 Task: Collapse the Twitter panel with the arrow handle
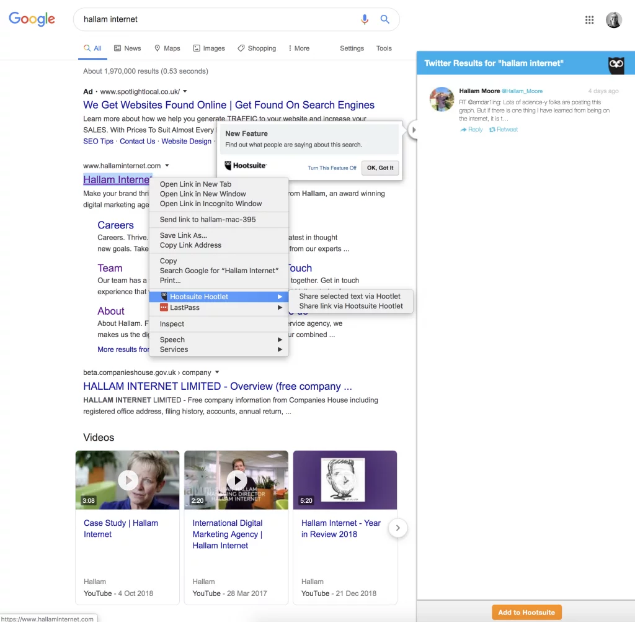pos(413,130)
